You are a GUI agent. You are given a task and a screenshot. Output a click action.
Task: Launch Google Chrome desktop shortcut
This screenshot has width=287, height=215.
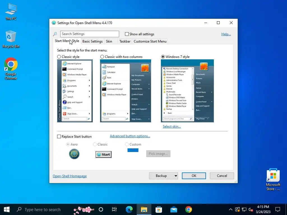(11, 69)
